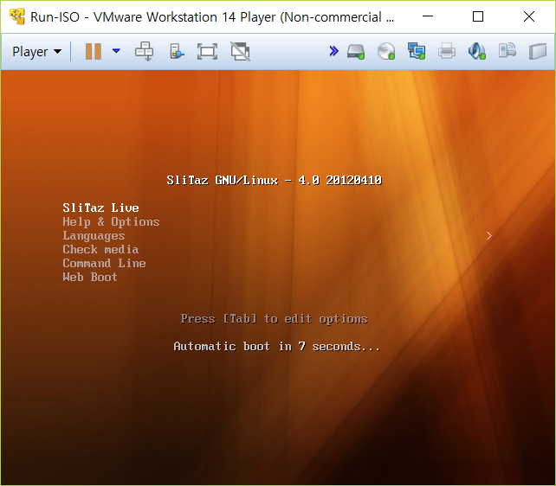Click the sound card device icon
Image resolution: width=556 pixels, height=486 pixels.
click(x=477, y=52)
